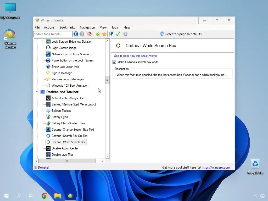Open the Navigation menu
Screen dimensions: 268x201
87,27
